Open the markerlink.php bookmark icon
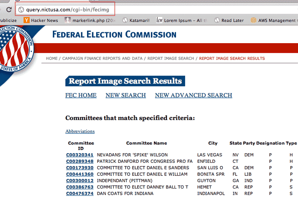Screen dimensions: 298x198 (68, 20)
